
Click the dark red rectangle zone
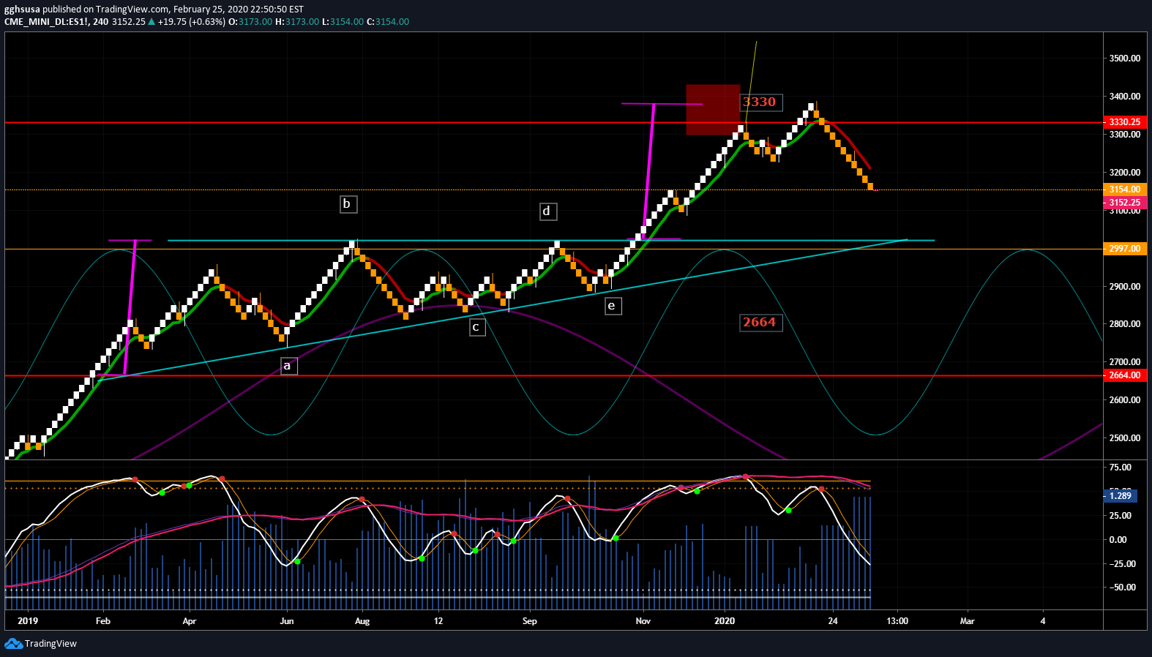713,110
